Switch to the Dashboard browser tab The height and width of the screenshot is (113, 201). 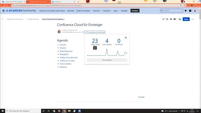[63, 2]
